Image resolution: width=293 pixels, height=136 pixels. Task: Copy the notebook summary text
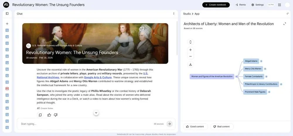(40, 115)
